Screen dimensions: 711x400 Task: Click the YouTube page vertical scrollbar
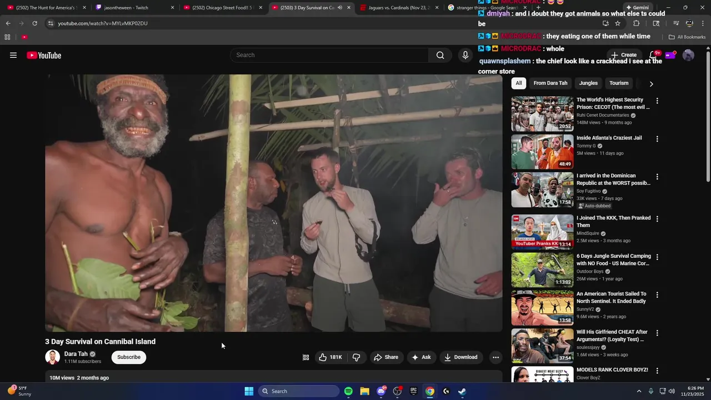[708, 117]
